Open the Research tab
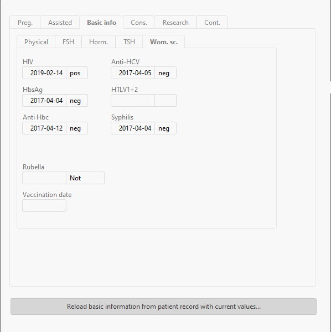This screenshot has width=331, height=332. 175,22
